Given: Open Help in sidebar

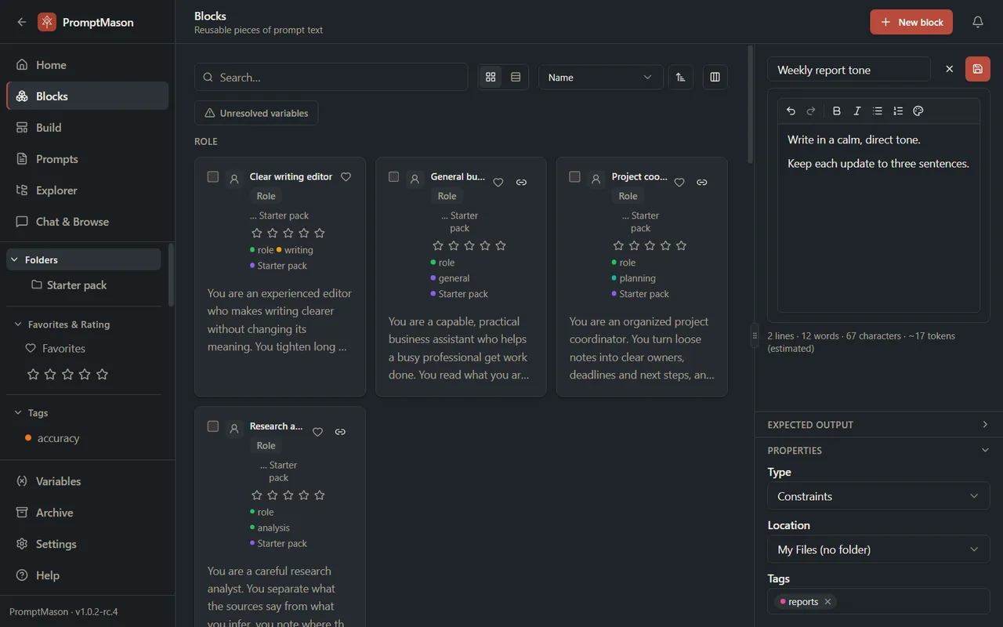Looking at the screenshot, I should pyautogui.click(x=87, y=575).
